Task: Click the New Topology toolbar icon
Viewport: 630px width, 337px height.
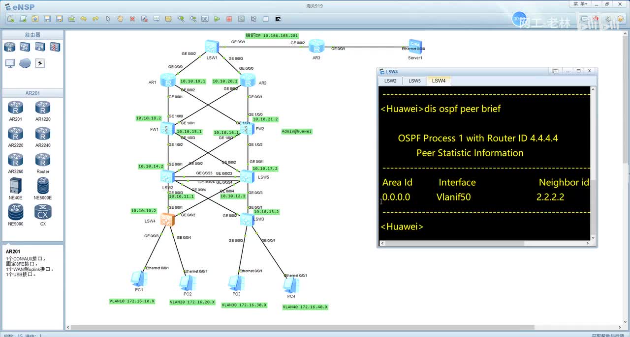Action: pos(11,19)
